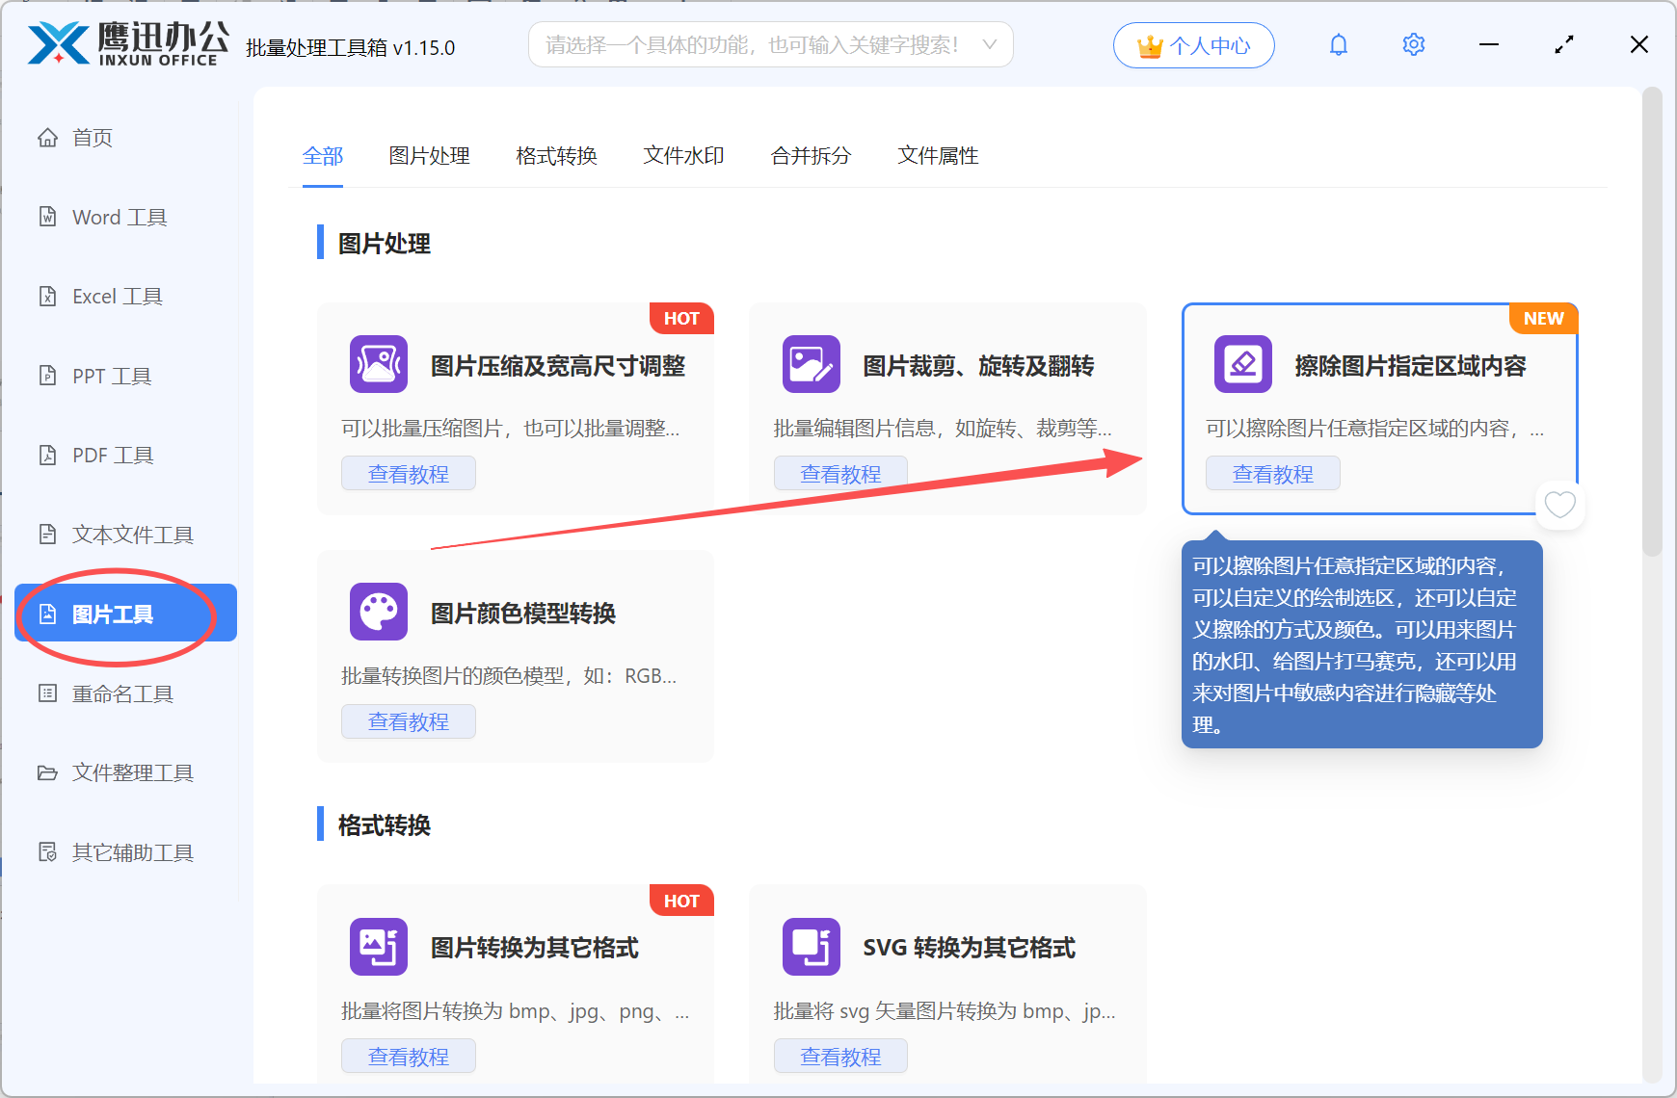The image size is (1677, 1098).
Task: Select the SVG 转换为其它格式 icon
Action: (811, 947)
